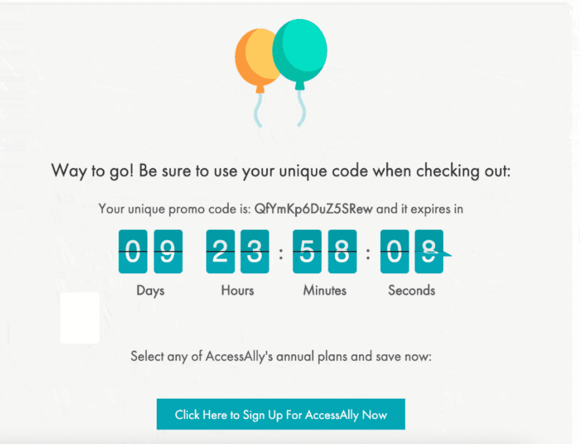Click the Seconds label
This screenshot has height=444, width=580.
click(412, 290)
